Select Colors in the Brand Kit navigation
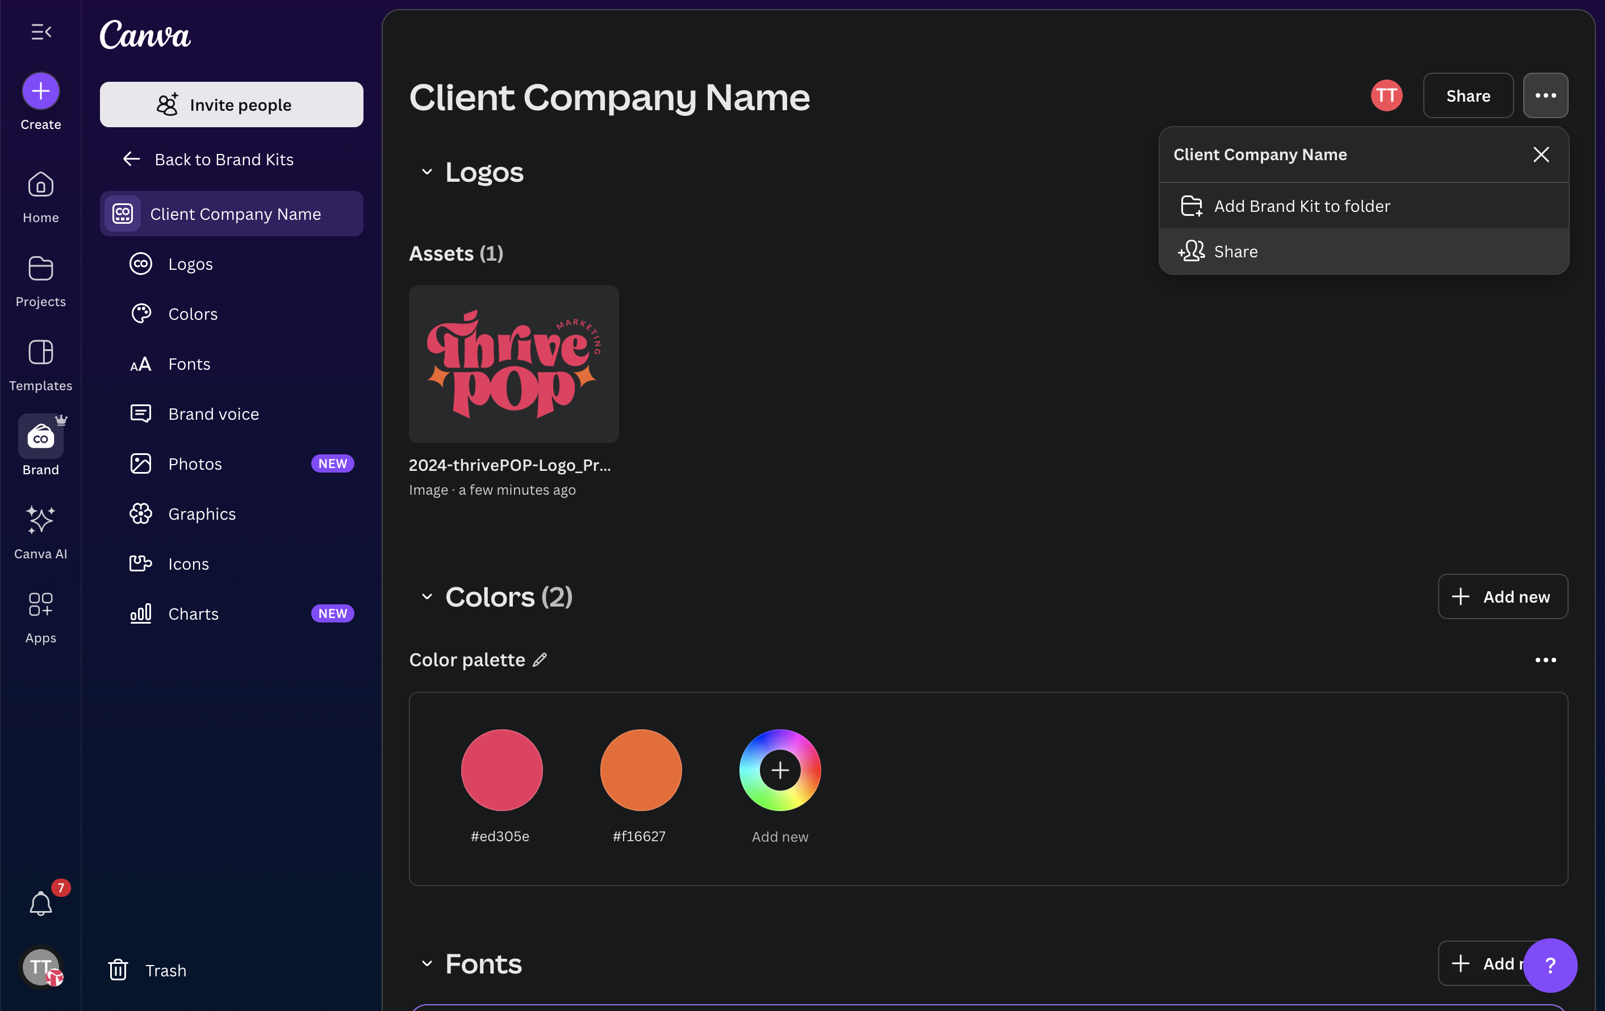 (x=231, y=314)
